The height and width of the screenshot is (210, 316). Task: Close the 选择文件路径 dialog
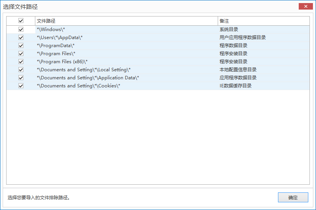(305, 7)
